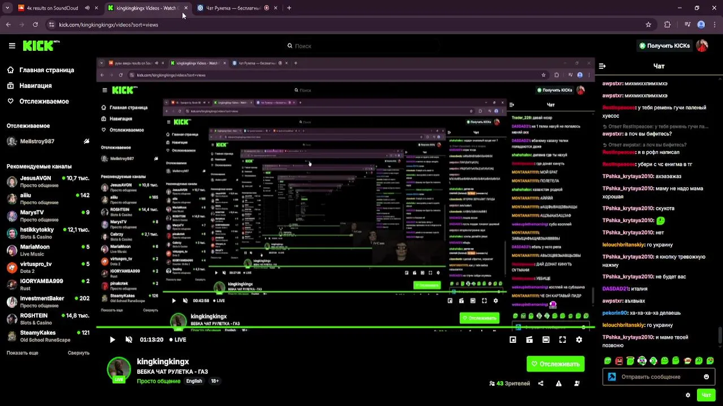Open JesusAVGN recommended channel
The width and height of the screenshot is (723, 406).
tap(48, 182)
